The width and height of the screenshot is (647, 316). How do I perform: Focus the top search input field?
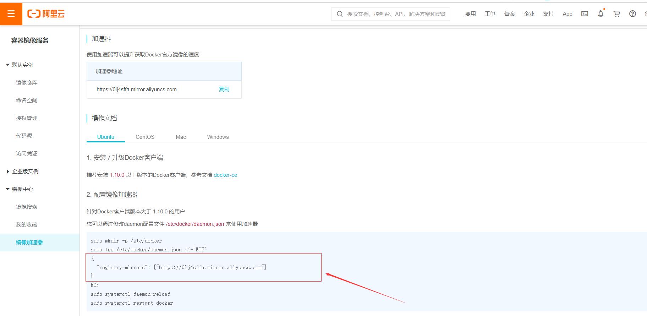tap(390, 14)
